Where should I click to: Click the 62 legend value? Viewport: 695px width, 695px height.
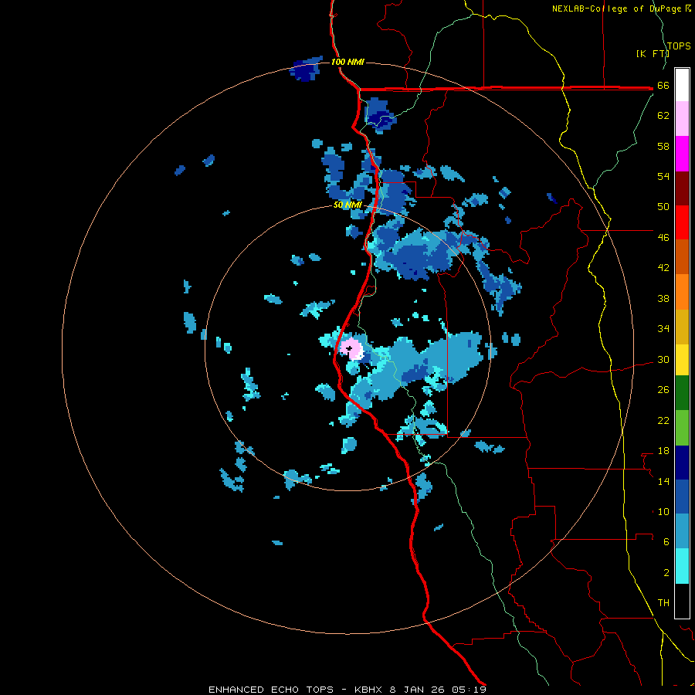(x=663, y=116)
